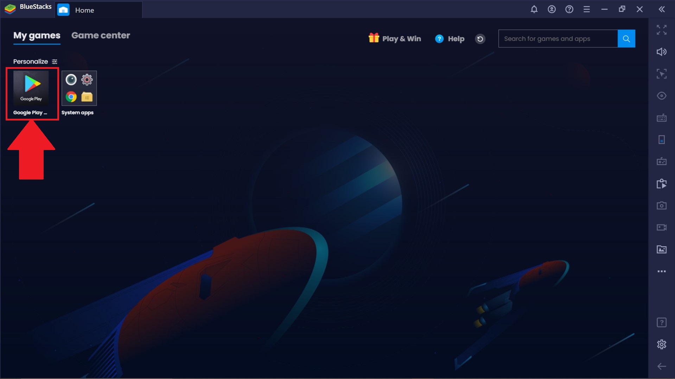Focus the Search for games and apps field
The height and width of the screenshot is (379, 675).
click(x=558, y=39)
